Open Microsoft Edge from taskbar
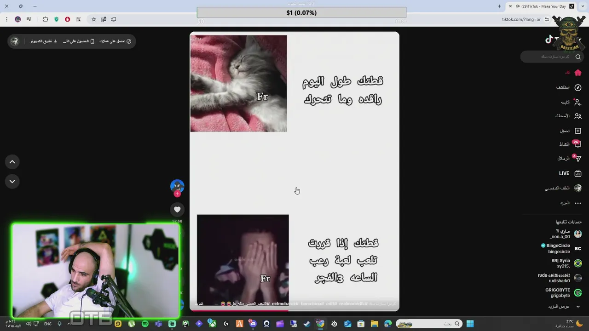Image resolution: width=589 pixels, height=331 pixels. pyautogui.click(x=388, y=324)
